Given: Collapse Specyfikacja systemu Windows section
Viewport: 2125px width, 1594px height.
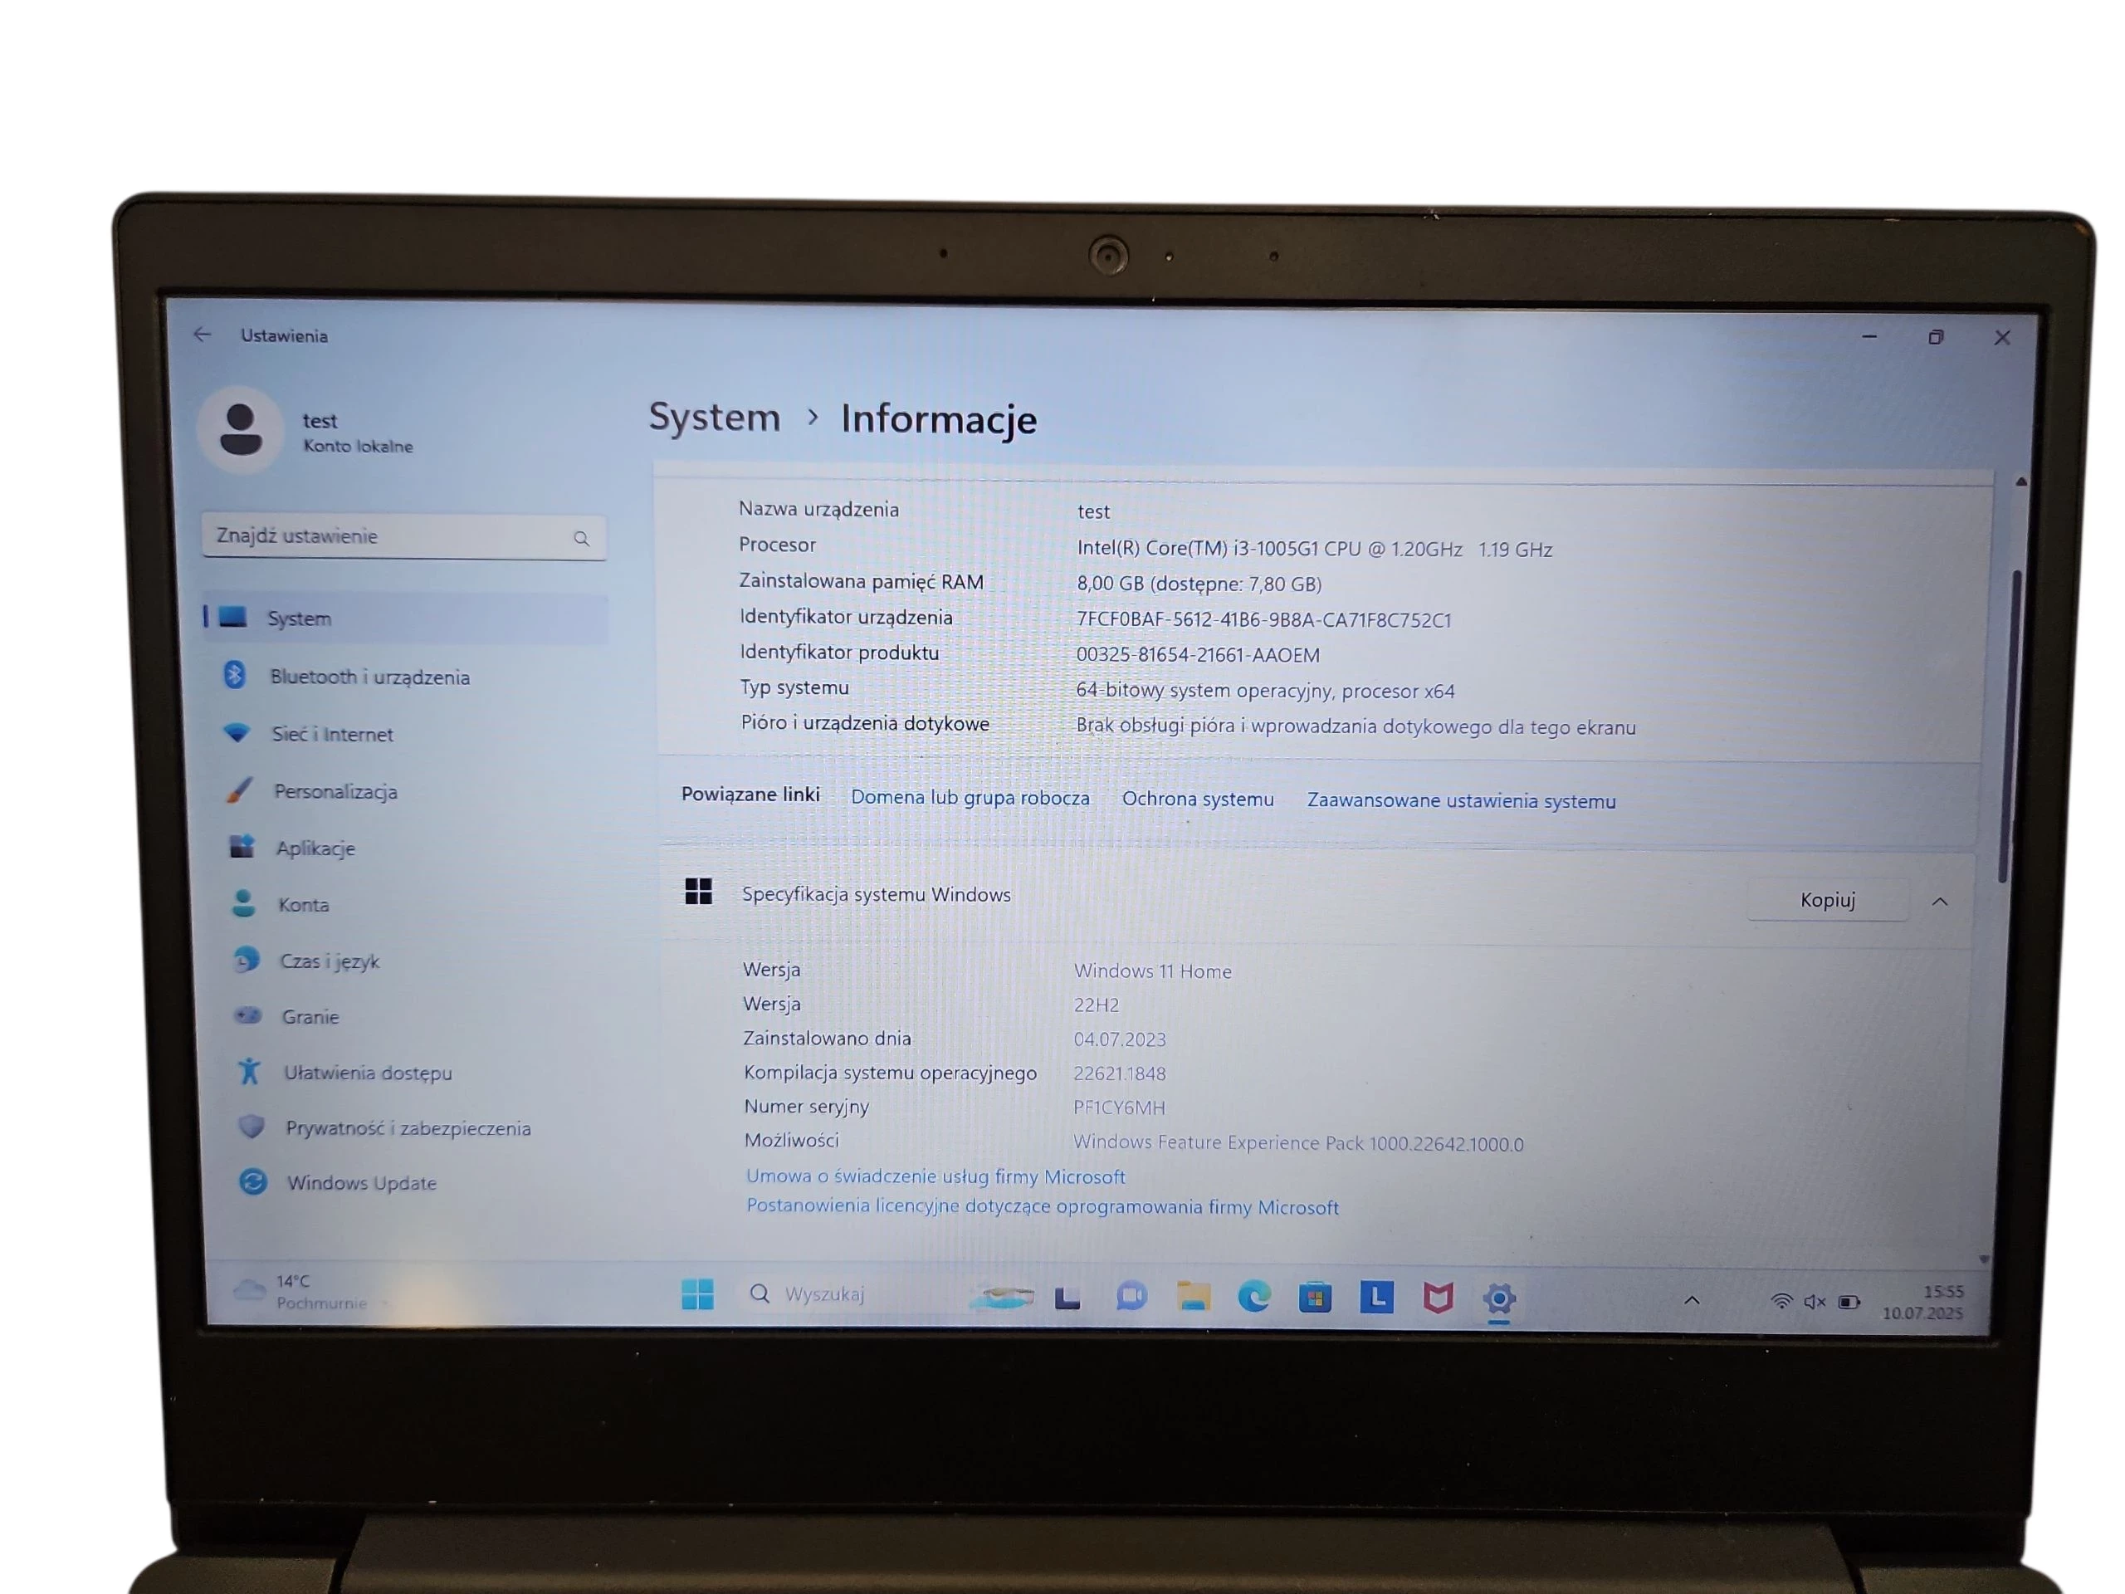Looking at the screenshot, I should pos(1940,902).
